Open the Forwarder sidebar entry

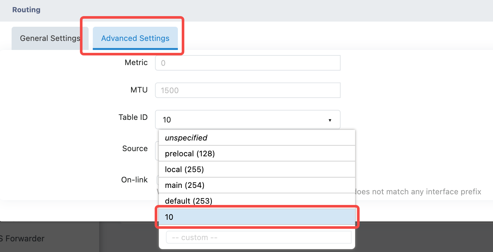point(23,239)
